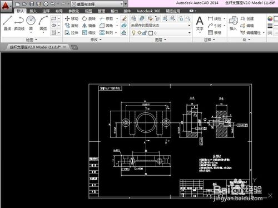The image size is (278, 208).
Task: Click the 创建 (Create block) button
Action: (x=247, y=18)
